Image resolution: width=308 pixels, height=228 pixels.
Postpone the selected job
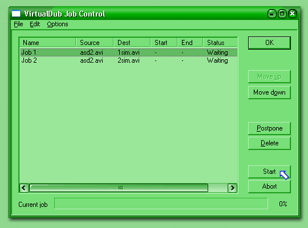pos(269,128)
